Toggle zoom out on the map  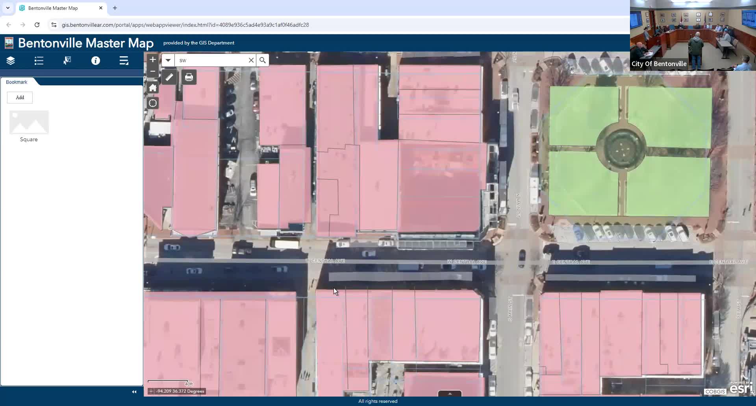point(152,72)
